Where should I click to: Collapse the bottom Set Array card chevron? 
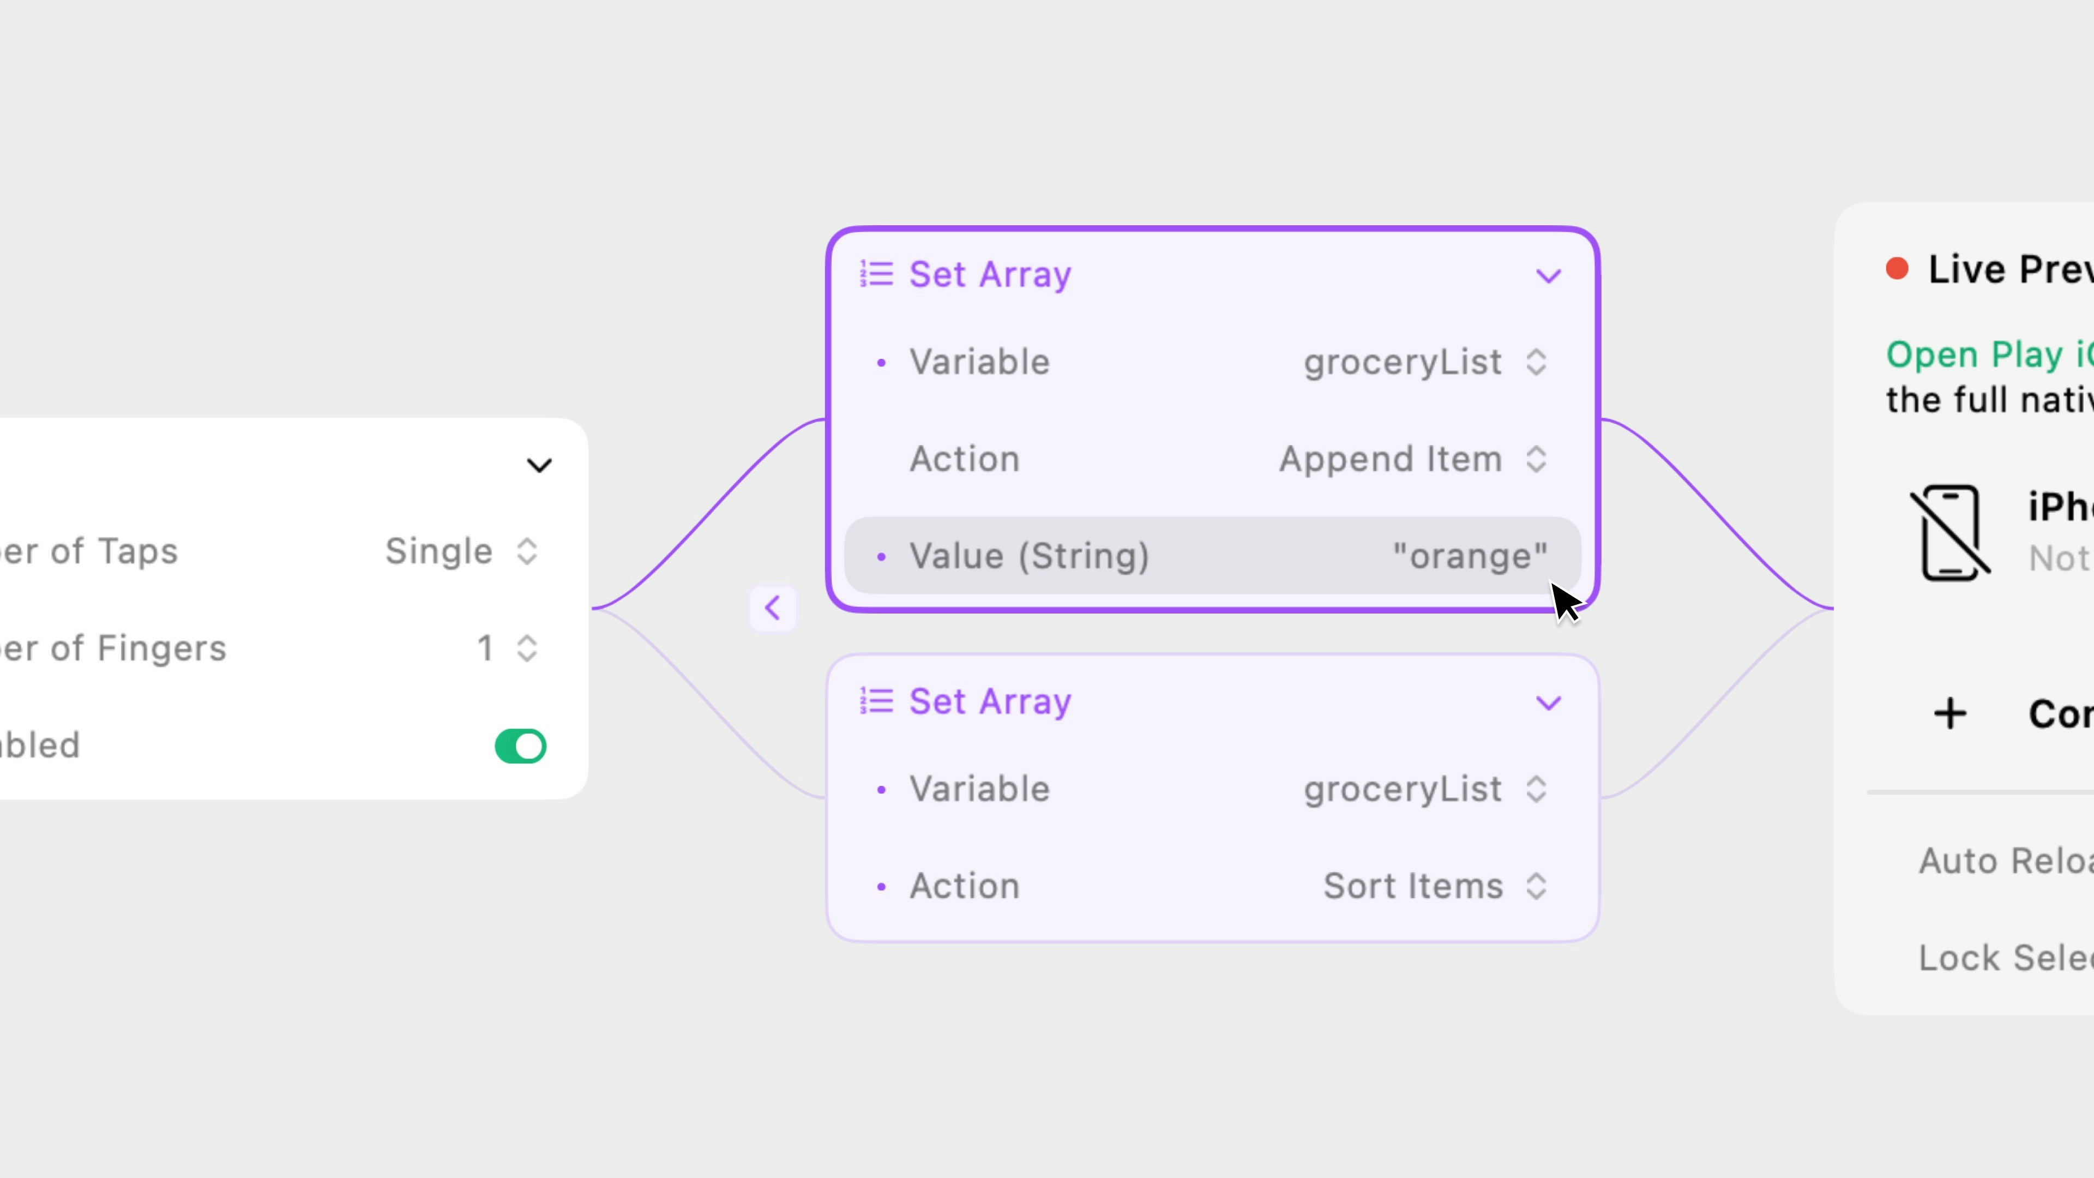(x=1548, y=702)
